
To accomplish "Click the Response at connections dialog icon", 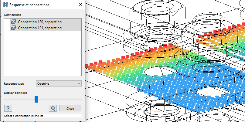I will tap(5, 5).
